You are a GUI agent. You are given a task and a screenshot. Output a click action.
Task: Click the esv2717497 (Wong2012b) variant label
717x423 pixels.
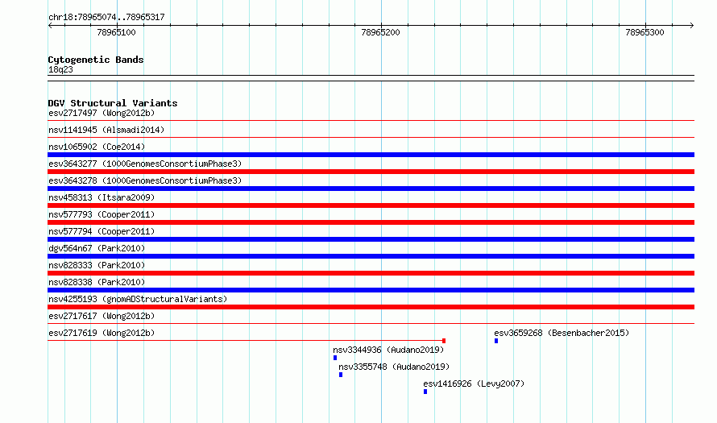point(102,113)
